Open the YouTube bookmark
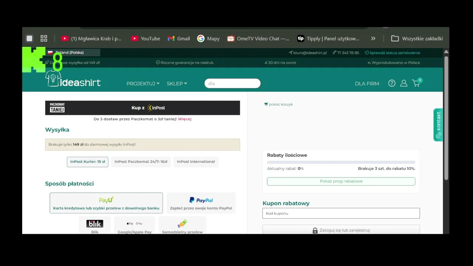 pos(145,38)
